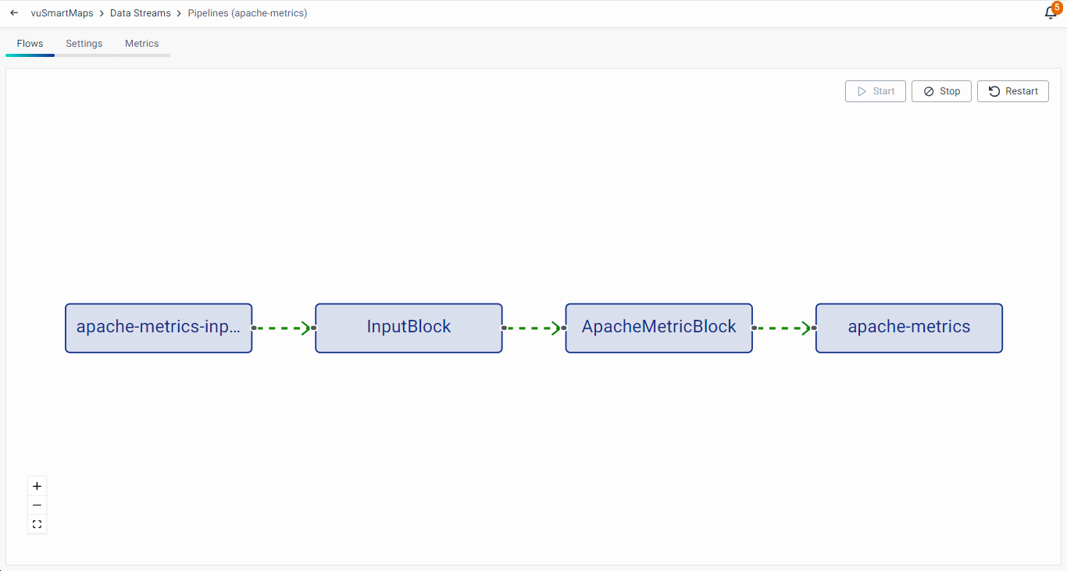Click Pipelines (apache-metrics) breadcrumb
This screenshot has width=1067, height=571.
[247, 13]
